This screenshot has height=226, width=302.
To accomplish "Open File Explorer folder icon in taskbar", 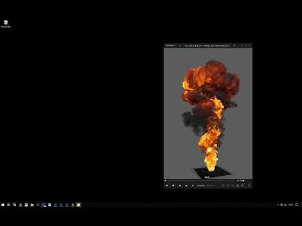I will coord(32,205).
